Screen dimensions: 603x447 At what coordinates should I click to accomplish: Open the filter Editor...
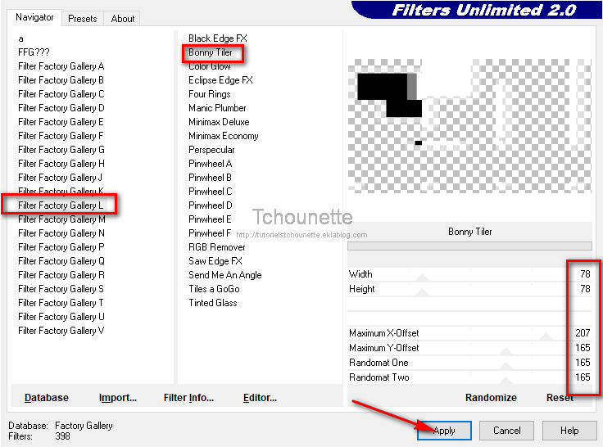point(260,398)
